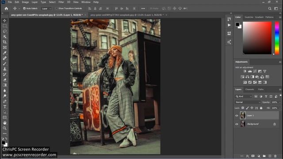Add a Brightness/Contrast adjustment
The image size is (283, 159).
pos(245,72)
